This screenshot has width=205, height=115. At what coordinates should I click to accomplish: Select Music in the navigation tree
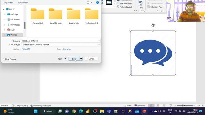11,30
